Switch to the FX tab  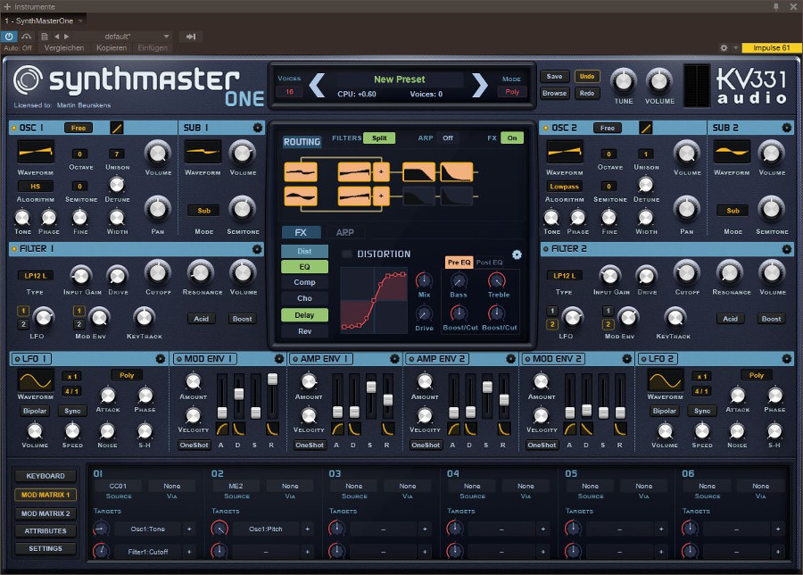(302, 232)
